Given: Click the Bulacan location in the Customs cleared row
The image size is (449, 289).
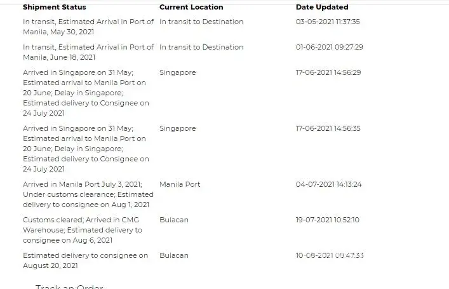Looking at the screenshot, I should click(173, 220).
